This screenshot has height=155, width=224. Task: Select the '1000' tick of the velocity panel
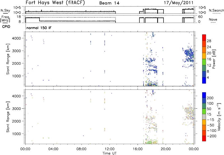pyautogui.click(x=17, y=134)
